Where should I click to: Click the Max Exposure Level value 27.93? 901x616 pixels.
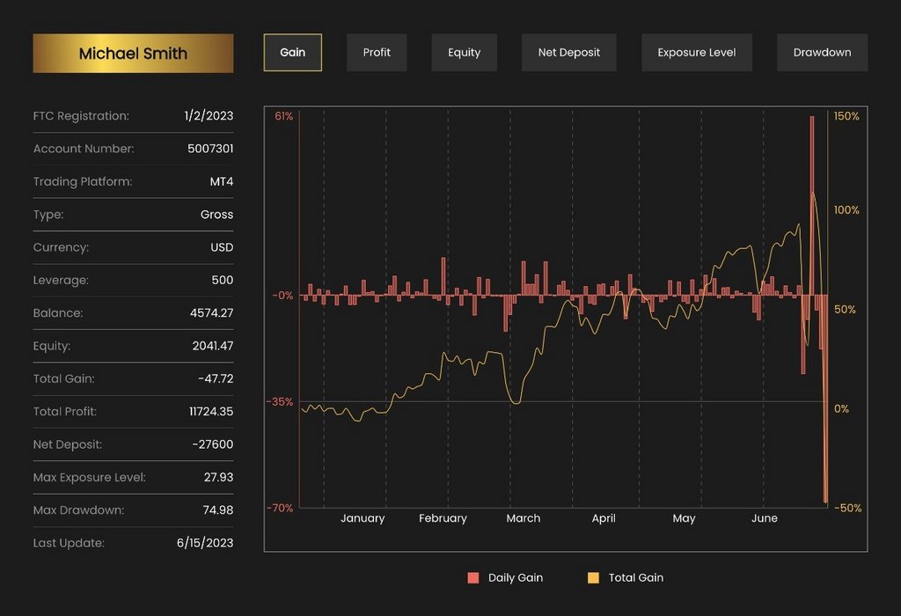tap(218, 477)
